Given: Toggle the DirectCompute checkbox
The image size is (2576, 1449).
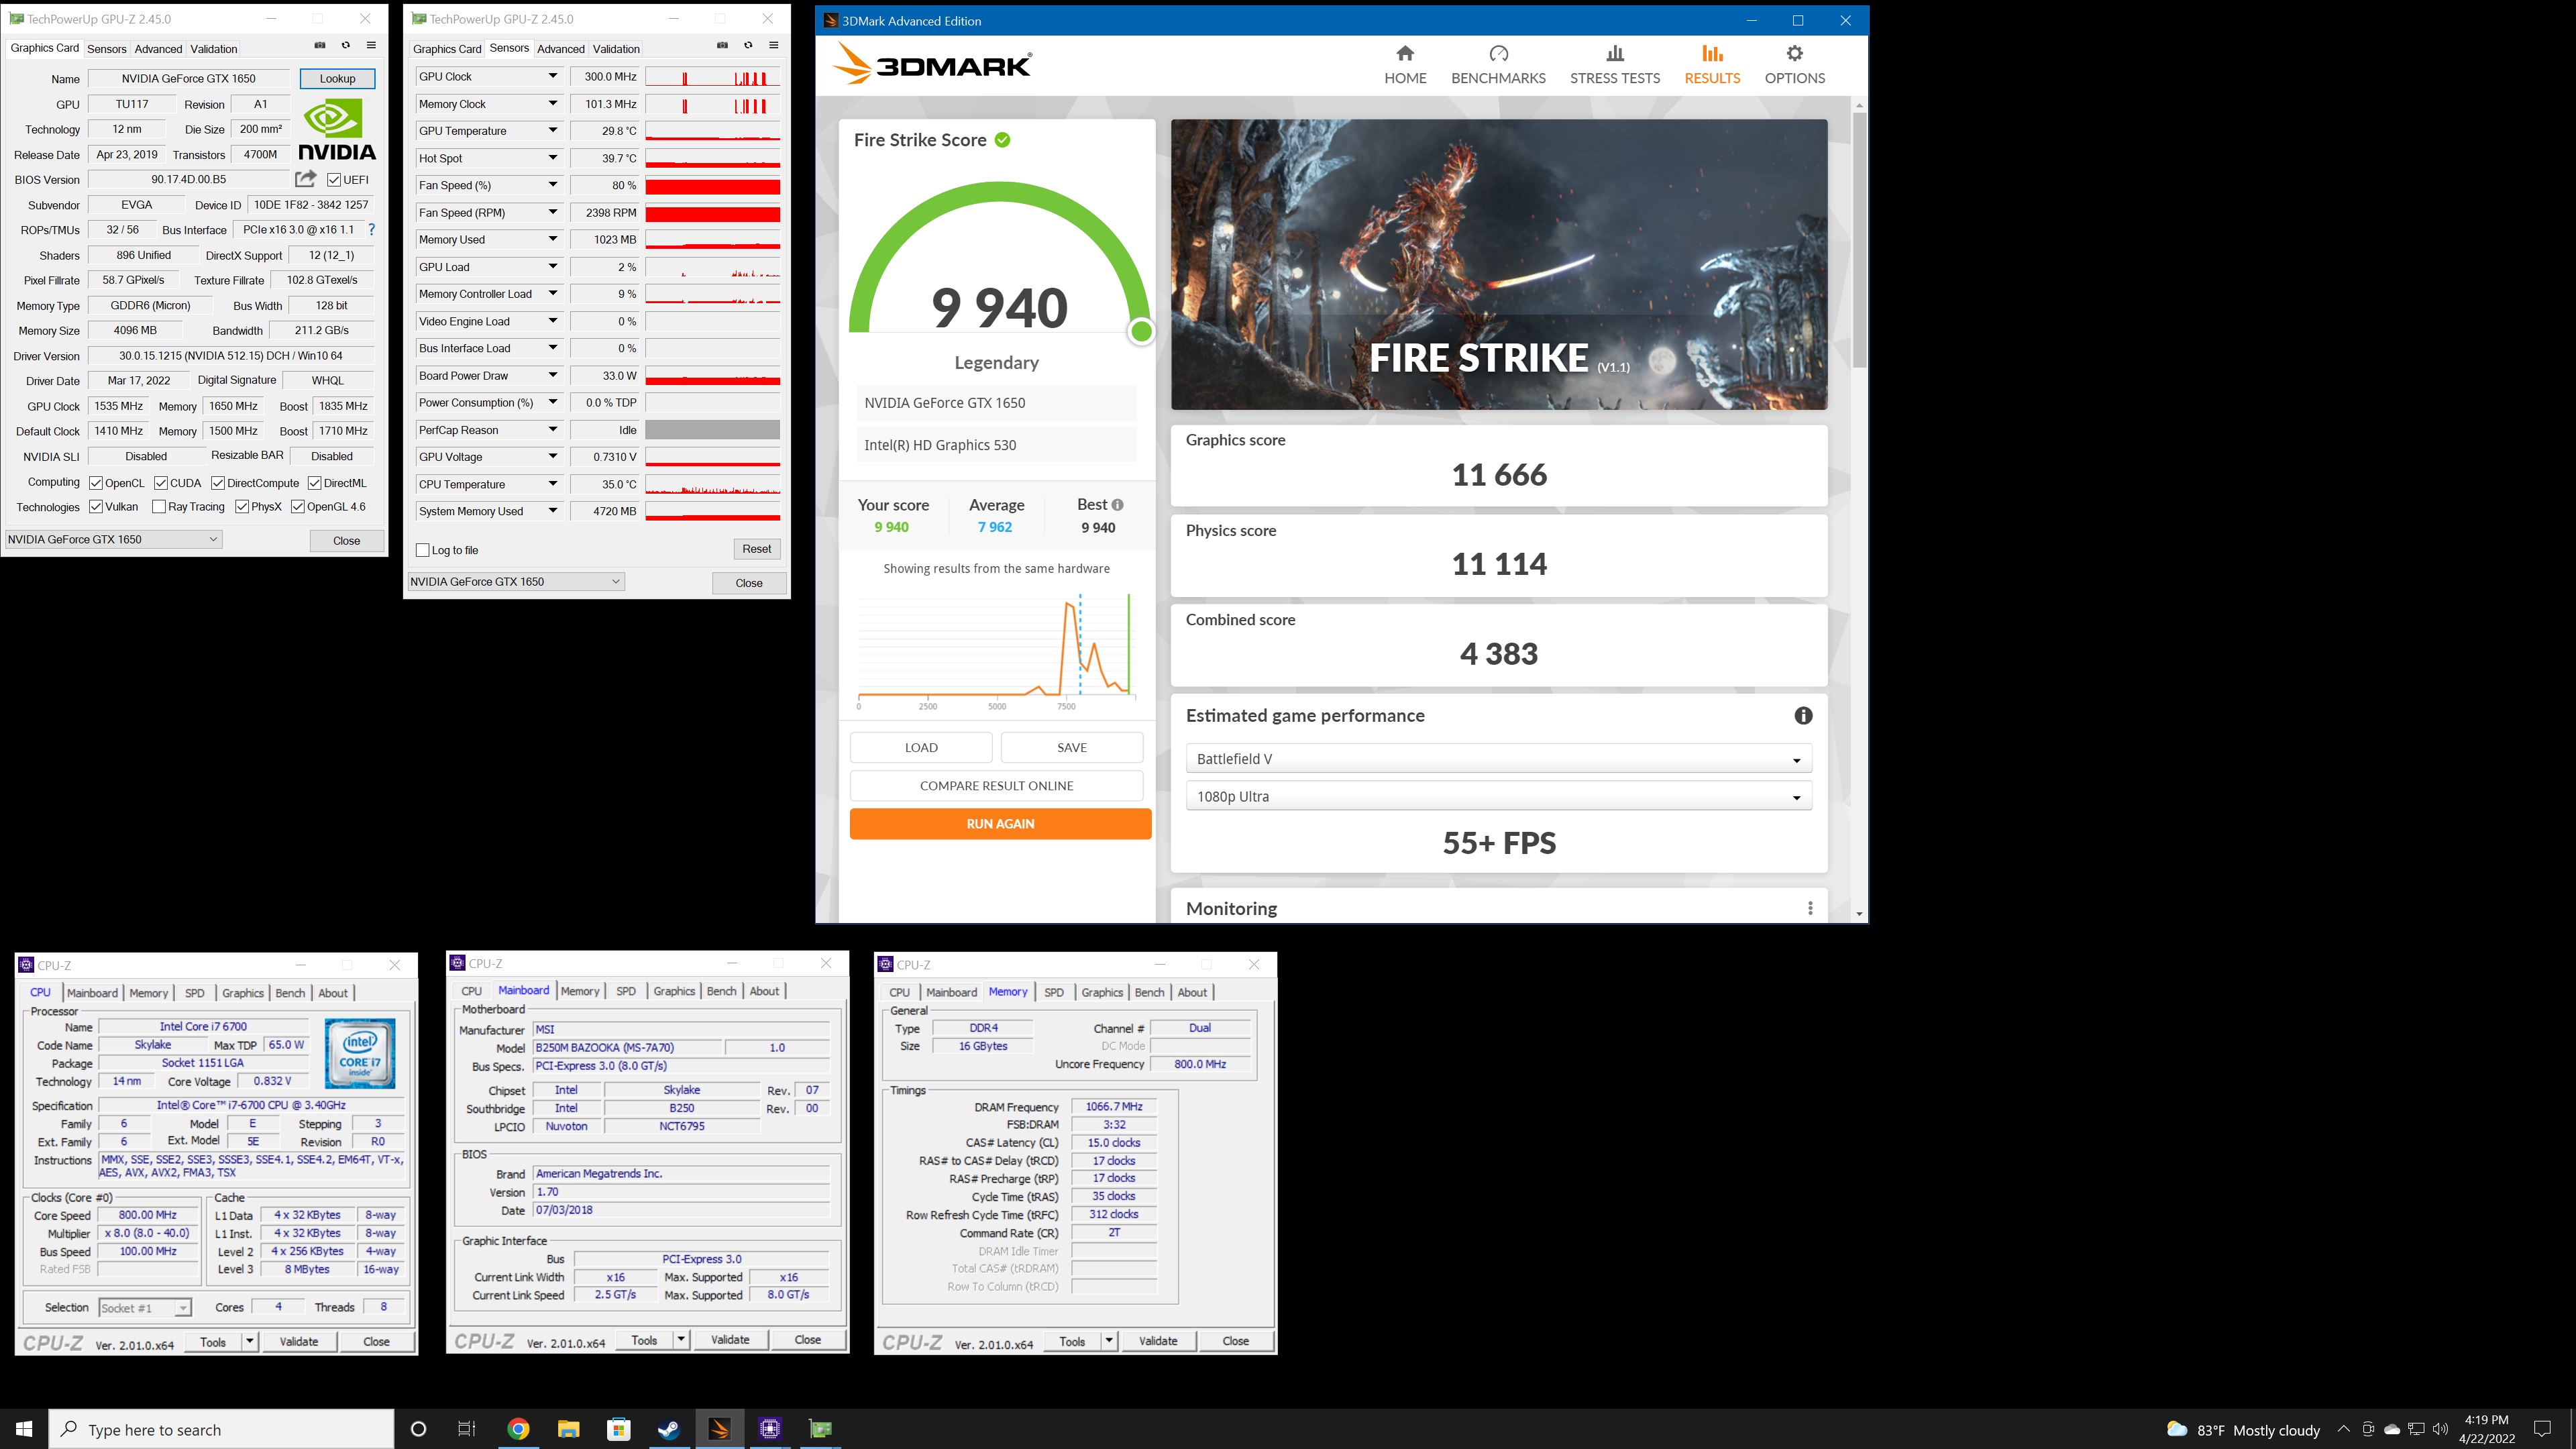Looking at the screenshot, I should pyautogui.click(x=218, y=483).
